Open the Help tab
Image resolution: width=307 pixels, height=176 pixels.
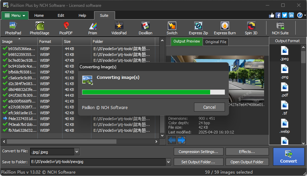click(82, 15)
